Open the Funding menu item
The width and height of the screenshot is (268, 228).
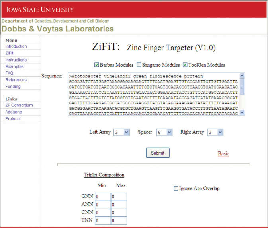coord(13,87)
